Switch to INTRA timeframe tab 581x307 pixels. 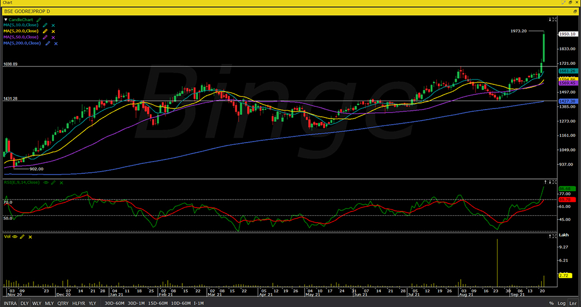click(x=10, y=303)
